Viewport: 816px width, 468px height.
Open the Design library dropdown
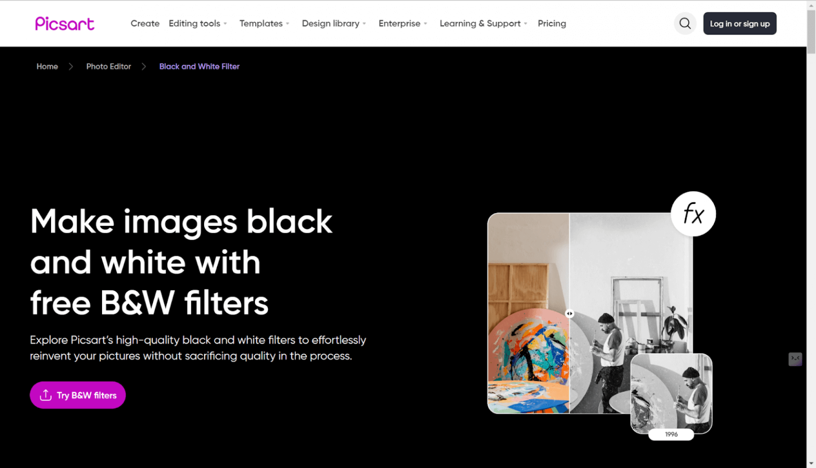334,23
